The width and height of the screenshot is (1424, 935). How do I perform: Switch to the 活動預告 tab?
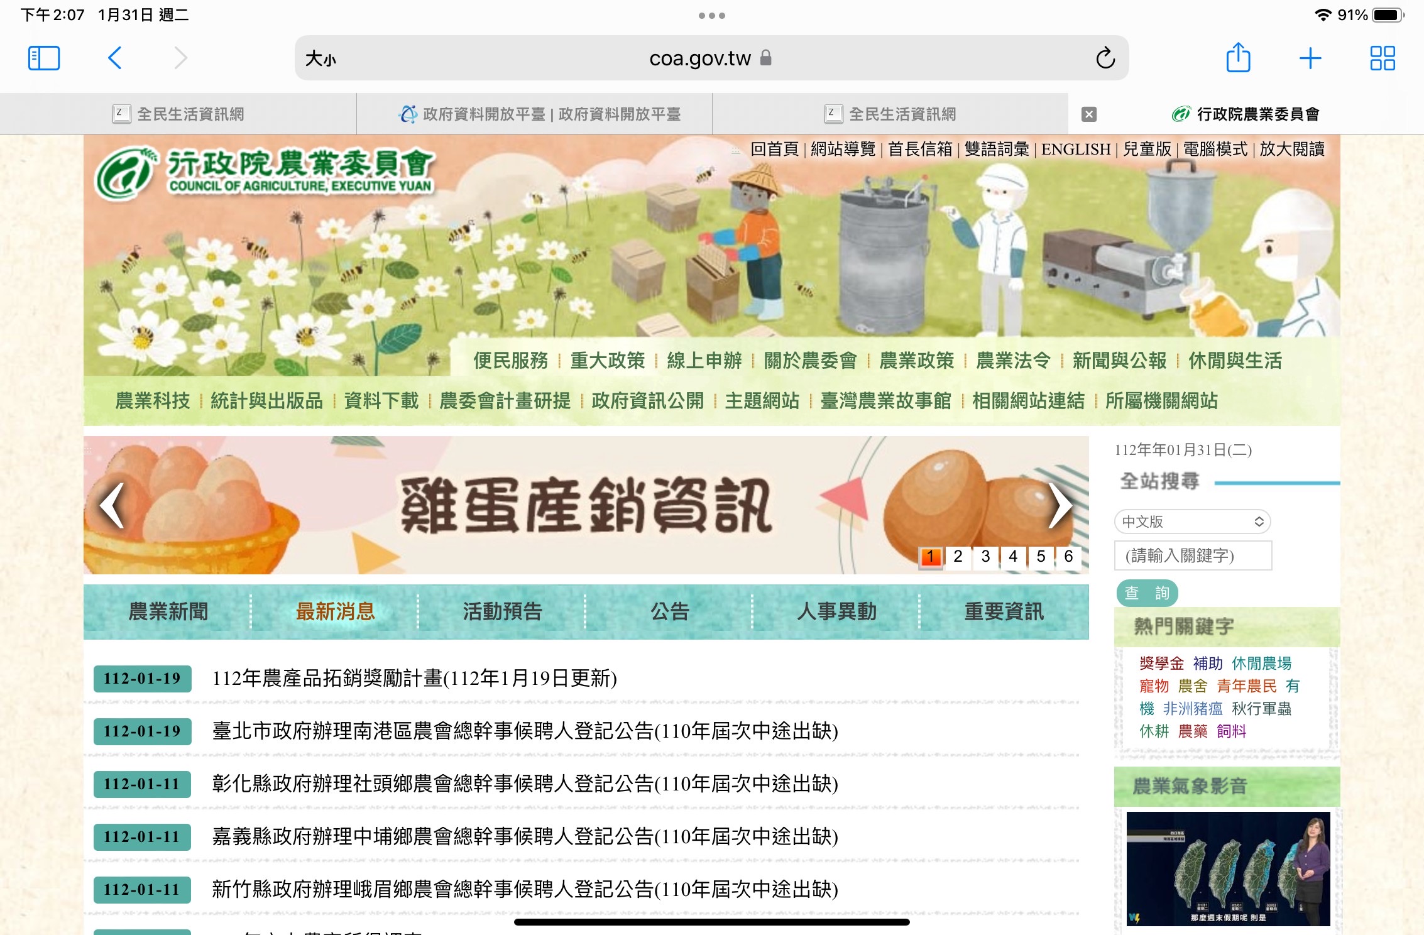point(502,611)
